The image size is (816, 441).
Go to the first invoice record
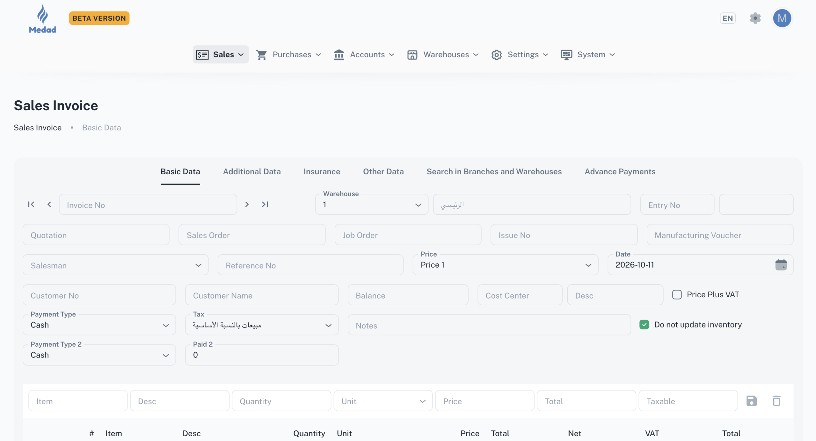(x=31, y=204)
